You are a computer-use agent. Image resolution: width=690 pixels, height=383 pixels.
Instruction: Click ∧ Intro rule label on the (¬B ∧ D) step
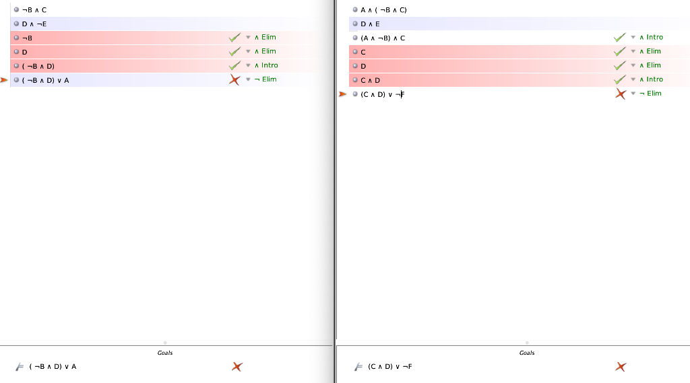[266, 65]
